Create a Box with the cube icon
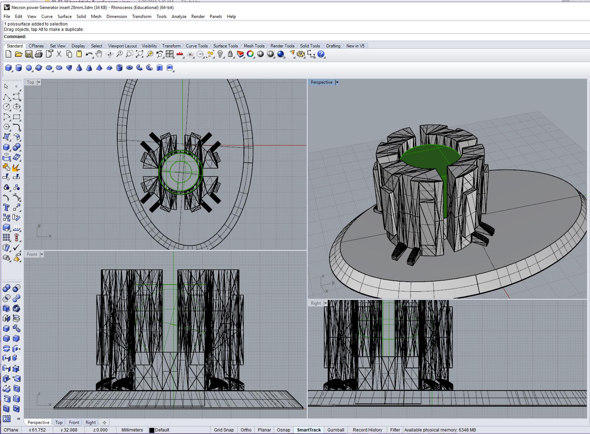This screenshot has height=434, width=590. tap(8, 68)
